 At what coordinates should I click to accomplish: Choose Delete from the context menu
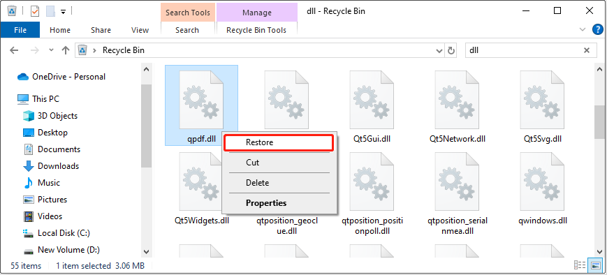coord(279,183)
